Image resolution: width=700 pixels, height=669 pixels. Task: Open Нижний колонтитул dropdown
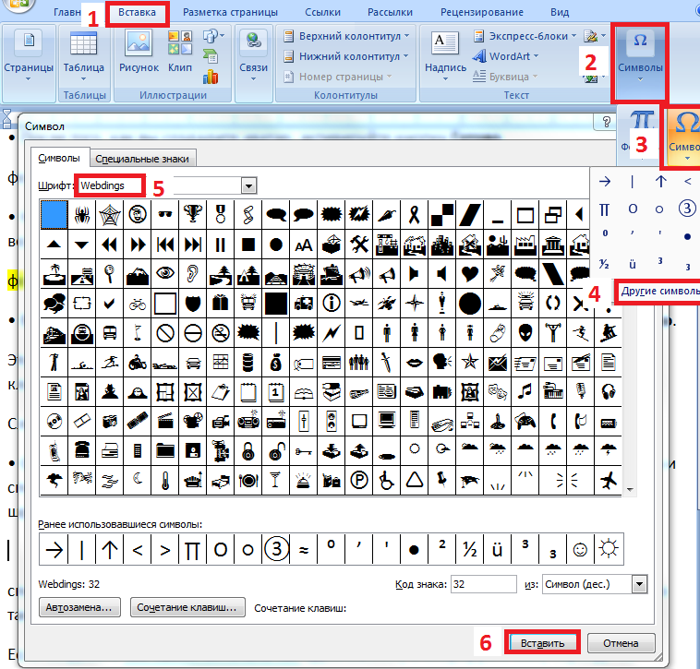346,56
